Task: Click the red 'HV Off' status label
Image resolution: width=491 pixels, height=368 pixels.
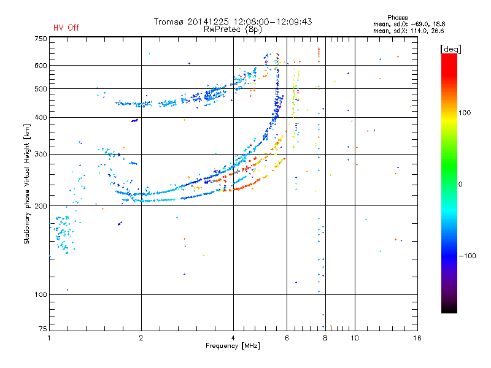Action: 66,28
